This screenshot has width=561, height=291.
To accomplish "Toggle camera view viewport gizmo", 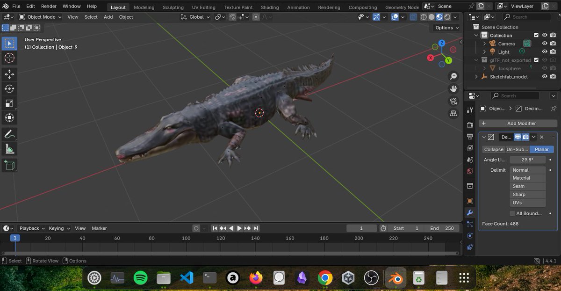I will tap(453, 101).
